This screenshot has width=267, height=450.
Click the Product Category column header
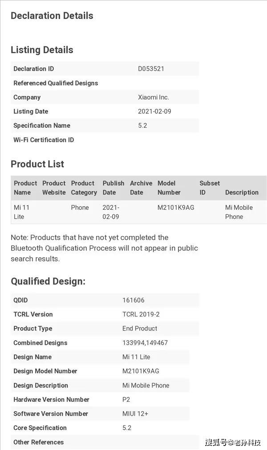84,188
